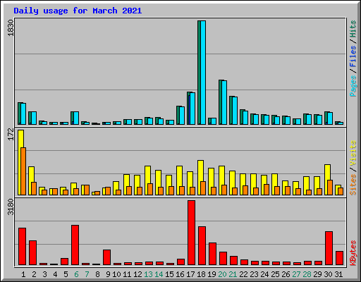
Task: Click the tallest red KBytes bar for day 17
Action: 191,233
